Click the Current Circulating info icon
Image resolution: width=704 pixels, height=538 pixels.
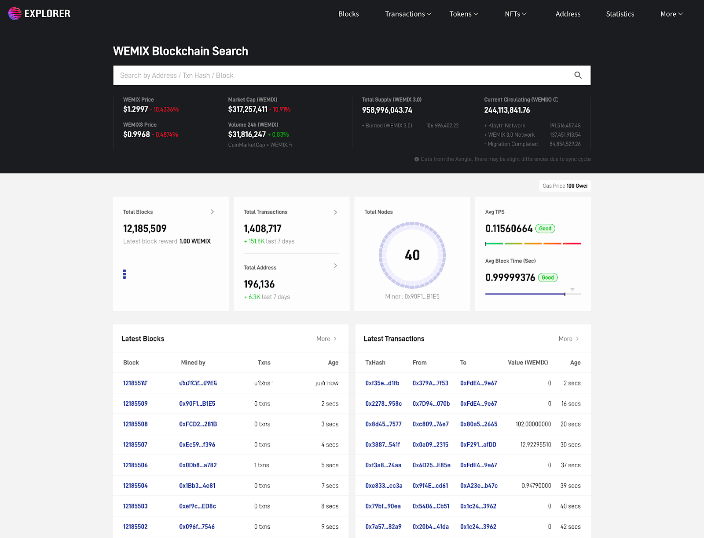click(556, 100)
